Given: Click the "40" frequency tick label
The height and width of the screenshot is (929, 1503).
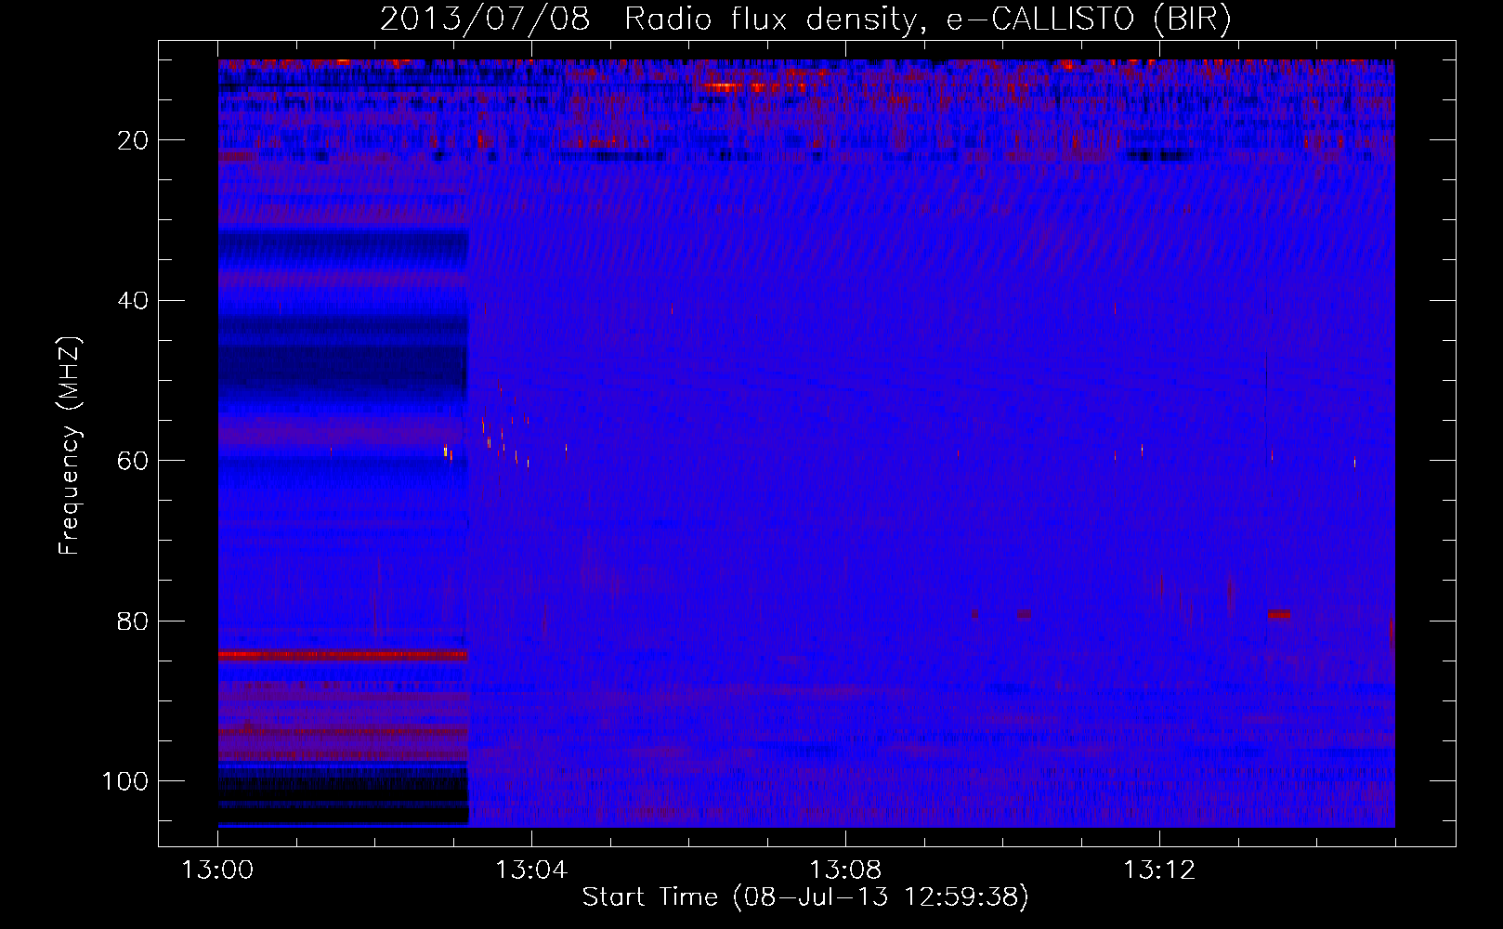Looking at the screenshot, I should 134,301.
